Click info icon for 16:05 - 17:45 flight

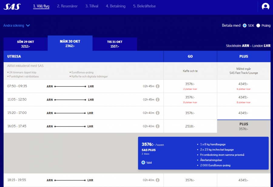(x=158, y=126)
